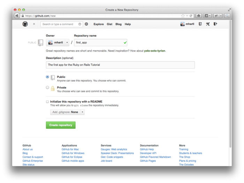Click mhartl avatar in header
This screenshot has width=244, height=183.
[182, 24]
